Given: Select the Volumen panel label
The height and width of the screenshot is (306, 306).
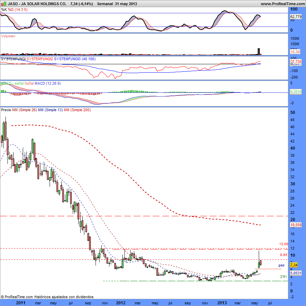Looking at the screenshot, I should [x=8, y=36].
